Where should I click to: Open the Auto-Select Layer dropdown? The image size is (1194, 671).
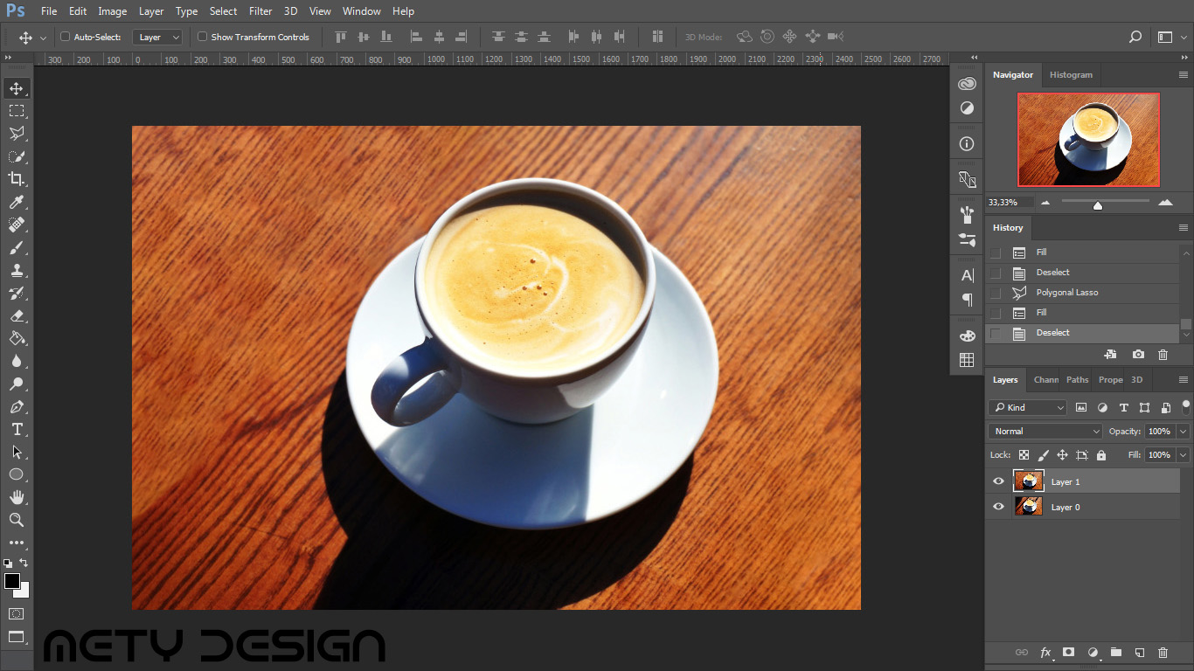(x=157, y=37)
